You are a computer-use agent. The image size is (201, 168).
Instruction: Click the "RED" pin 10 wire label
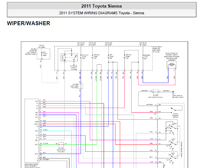45,121
